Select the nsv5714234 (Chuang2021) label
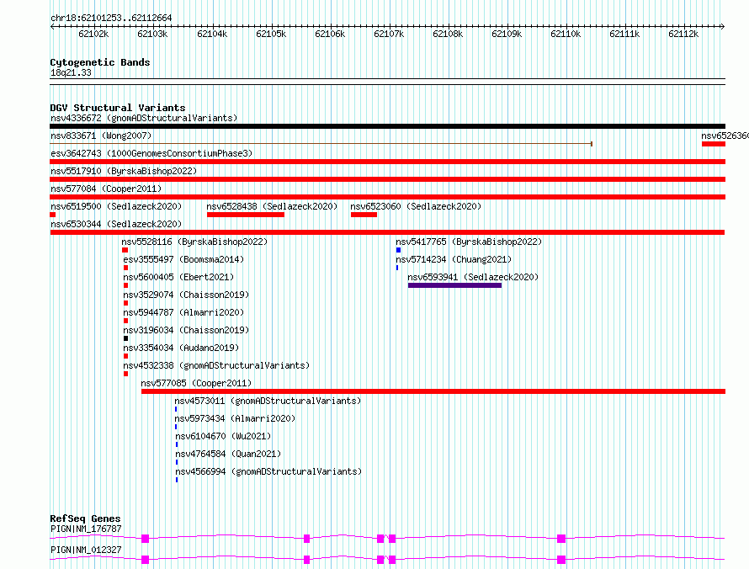Image resolution: width=749 pixels, height=569 pixels. (x=454, y=259)
